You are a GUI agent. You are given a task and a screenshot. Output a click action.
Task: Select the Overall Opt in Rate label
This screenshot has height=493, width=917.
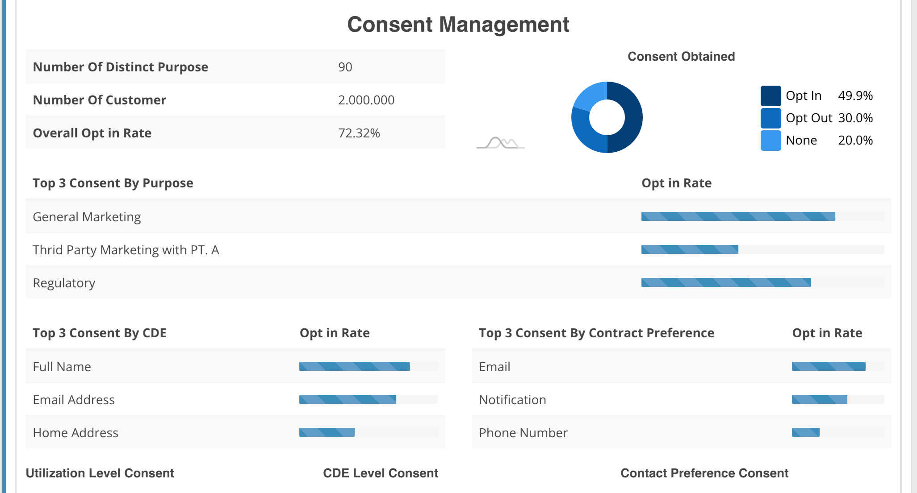tap(92, 133)
